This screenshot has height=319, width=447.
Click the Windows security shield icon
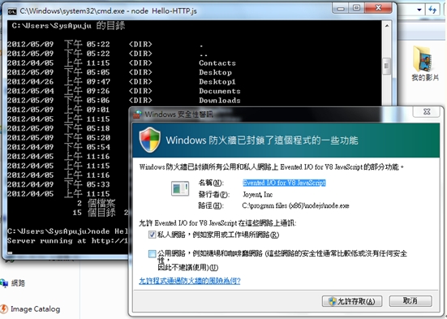click(x=149, y=140)
